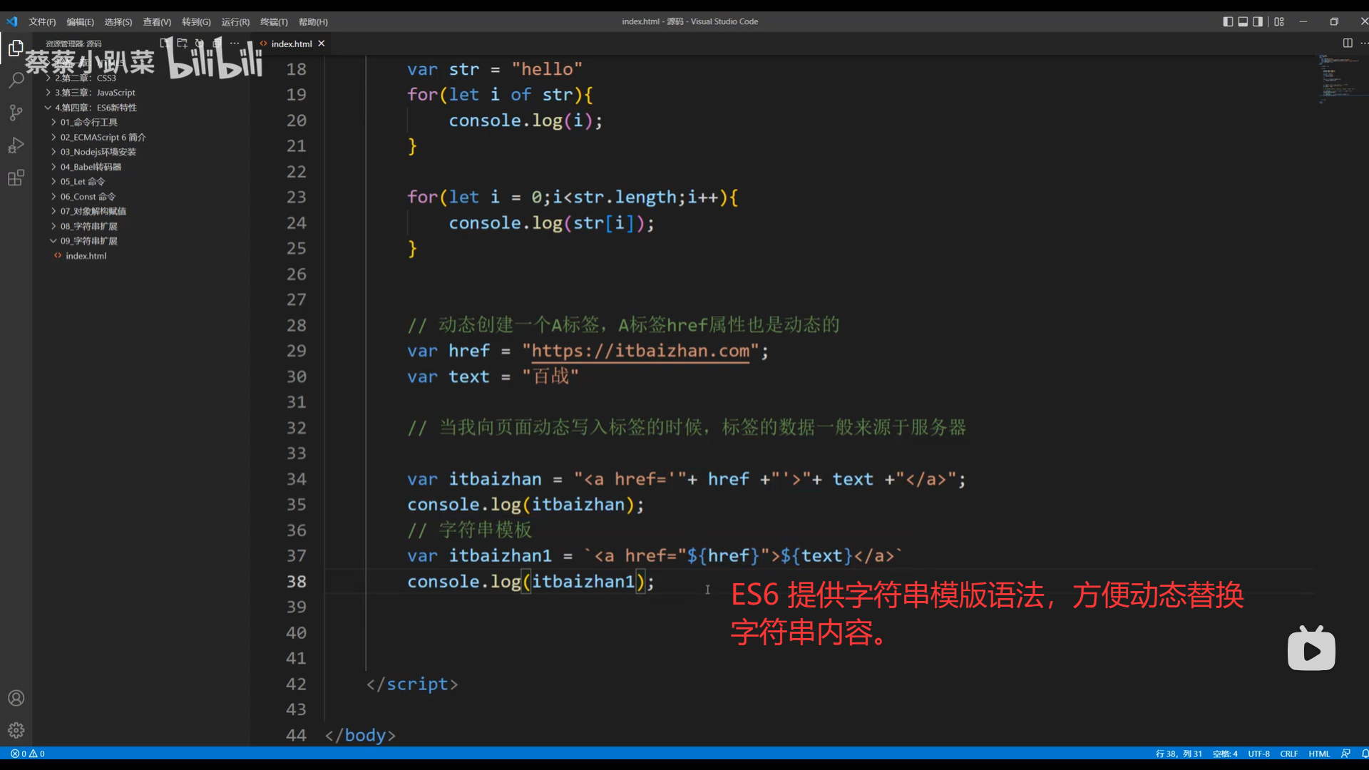The image size is (1369, 770).
Task: Open the Extensions view
Action: point(16,178)
